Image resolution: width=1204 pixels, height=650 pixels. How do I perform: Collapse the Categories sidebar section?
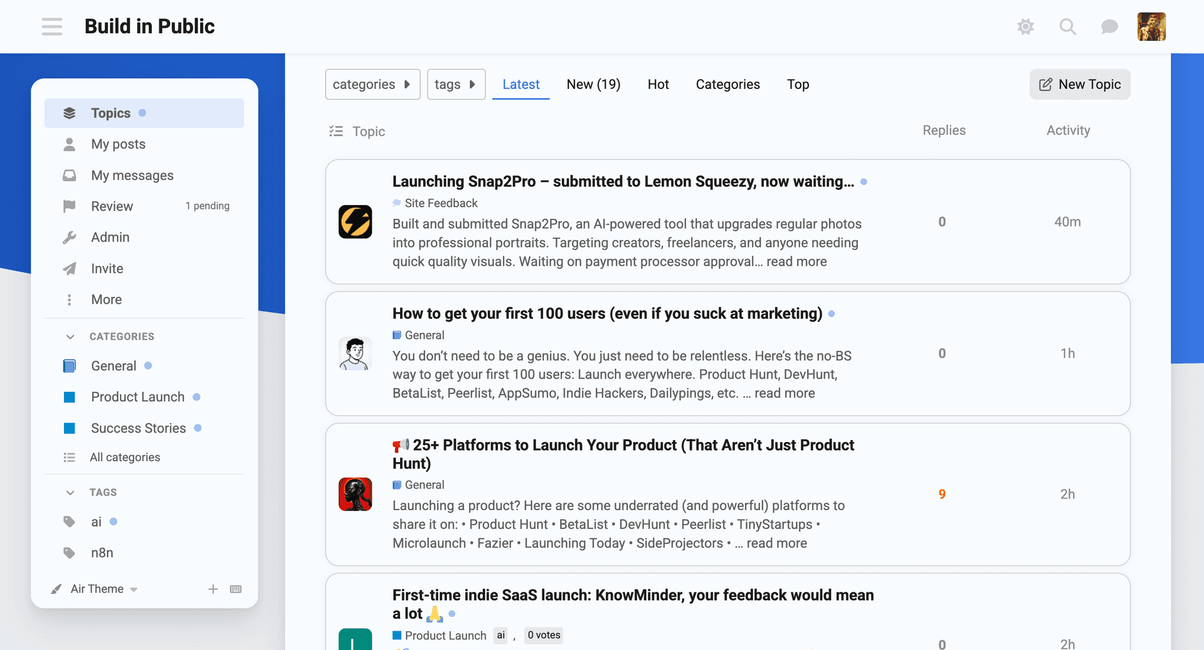click(x=70, y=337)
